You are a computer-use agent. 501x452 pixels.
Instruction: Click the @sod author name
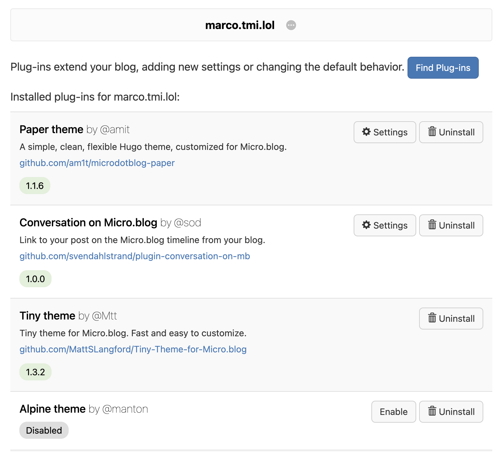click(x=187, y=222)
